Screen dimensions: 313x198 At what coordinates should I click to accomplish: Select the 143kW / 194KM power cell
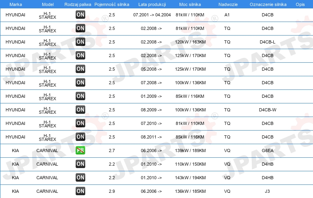pos(190,178)
